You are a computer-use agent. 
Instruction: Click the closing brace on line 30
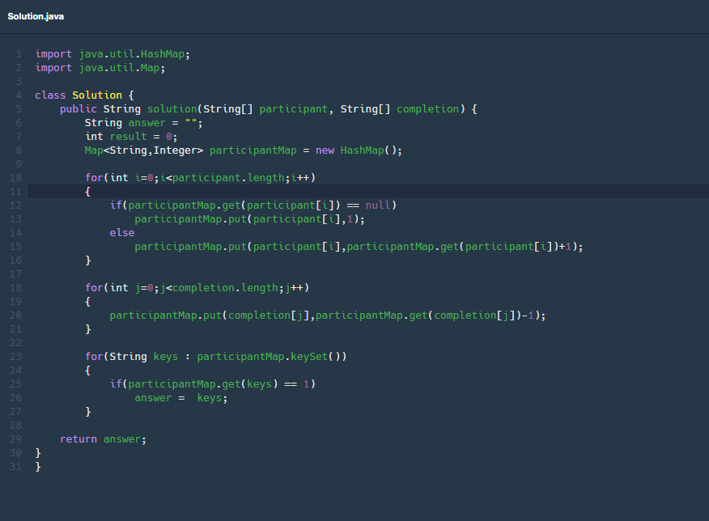coord(38,453)
